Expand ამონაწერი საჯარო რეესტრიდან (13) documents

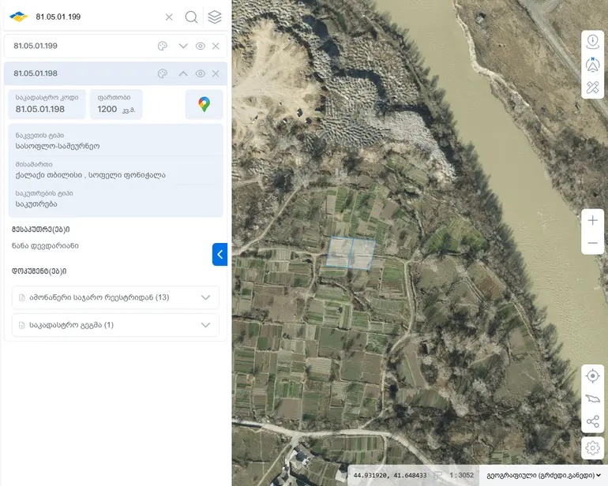115,297
